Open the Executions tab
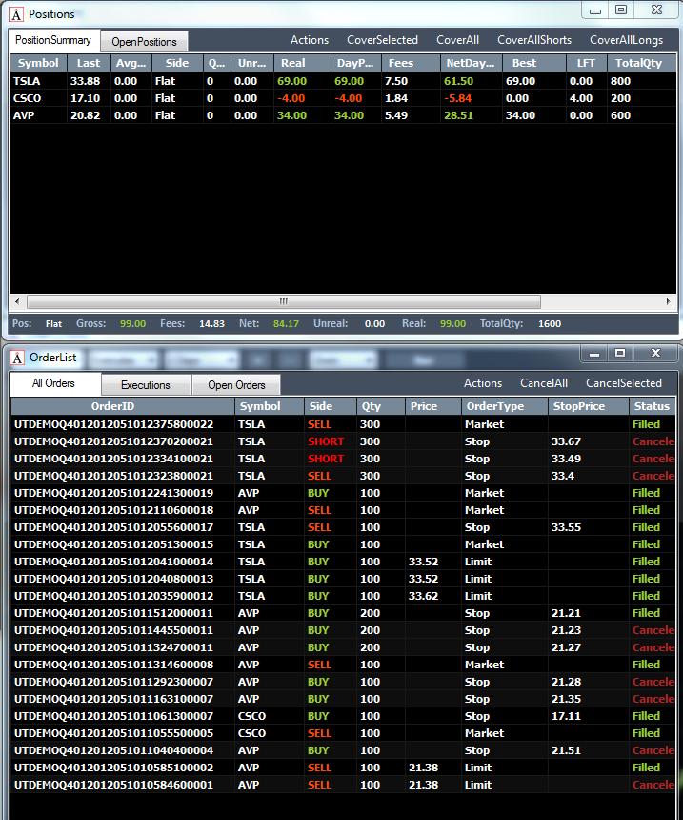 coord(146,385)
